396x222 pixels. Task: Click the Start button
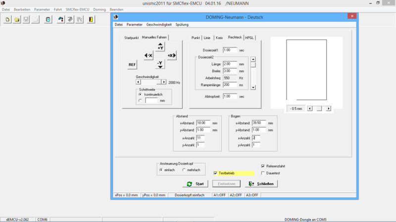pos(195,184)
